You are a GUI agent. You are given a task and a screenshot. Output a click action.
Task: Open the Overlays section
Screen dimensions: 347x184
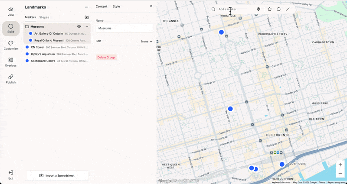pyautogui.click(x=10, y=62)
